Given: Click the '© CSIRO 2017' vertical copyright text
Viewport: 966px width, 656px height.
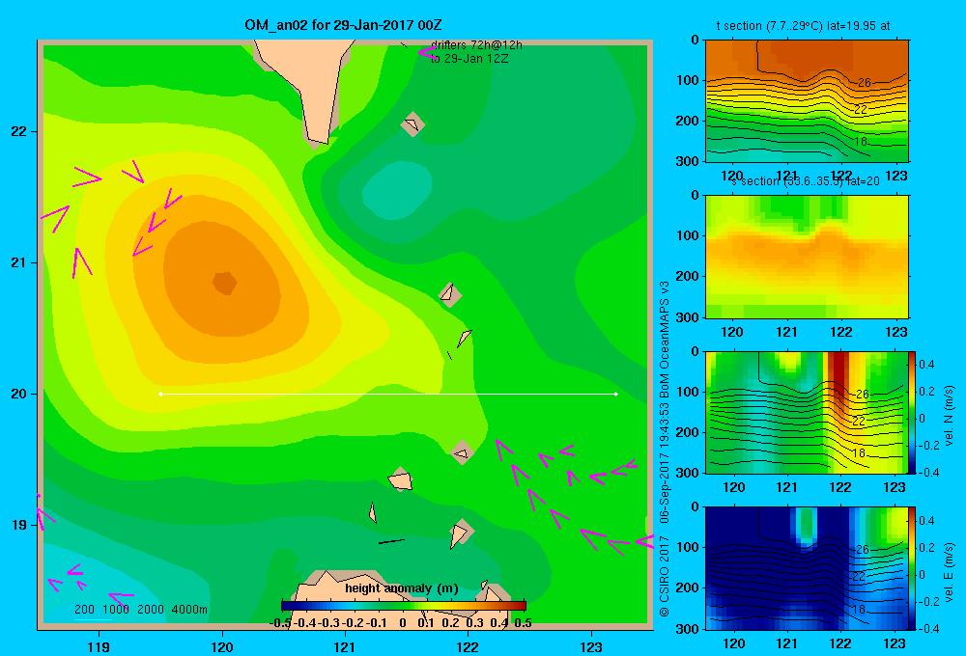Looking at the screenshot, I should [665, 576].
